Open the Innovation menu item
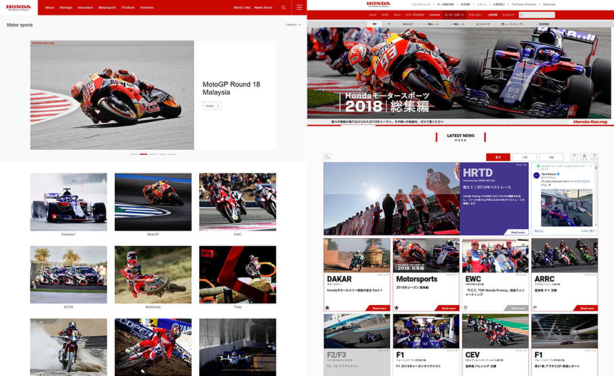The image size is (614, 376). click(85, 8)
